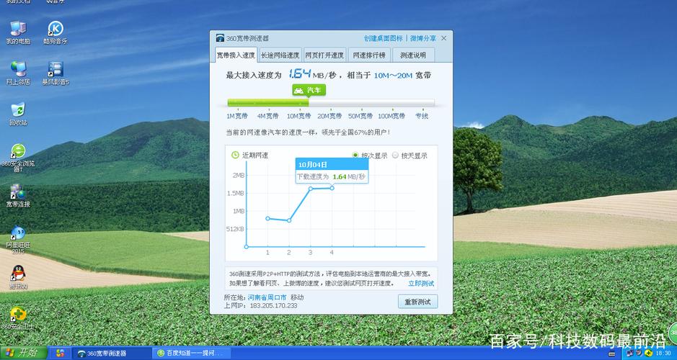Select the 百度知道 taskbar button
Screen dimensions: 677x360
pyautogui.click(x=191, y=353)
